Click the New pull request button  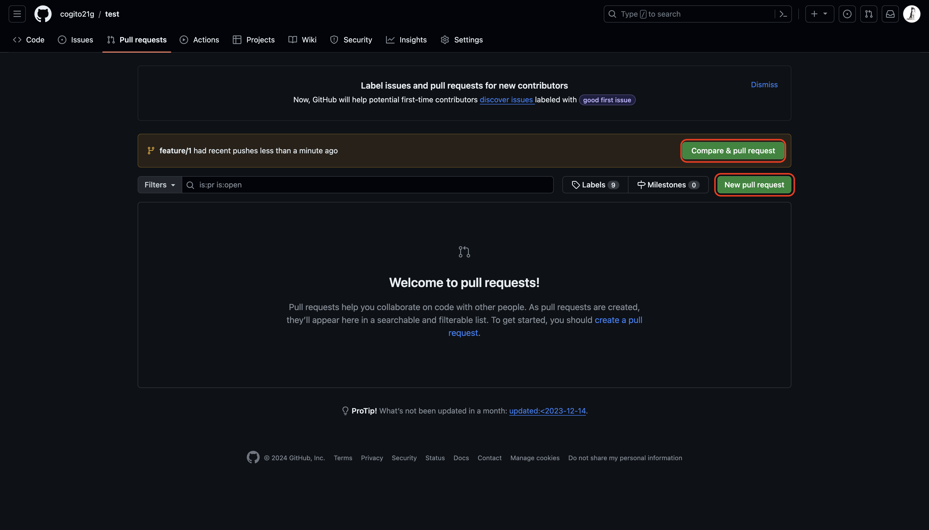pyautogui.click(x=754, y=184)
